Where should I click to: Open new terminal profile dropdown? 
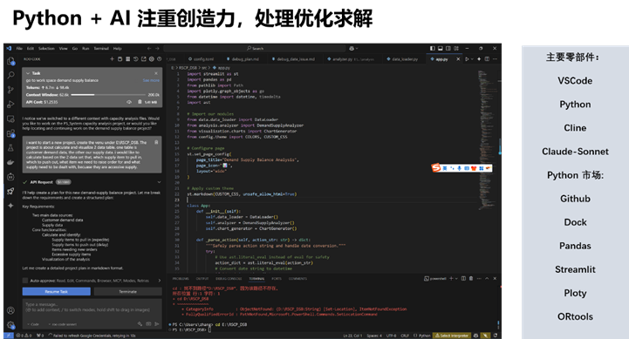456,278
